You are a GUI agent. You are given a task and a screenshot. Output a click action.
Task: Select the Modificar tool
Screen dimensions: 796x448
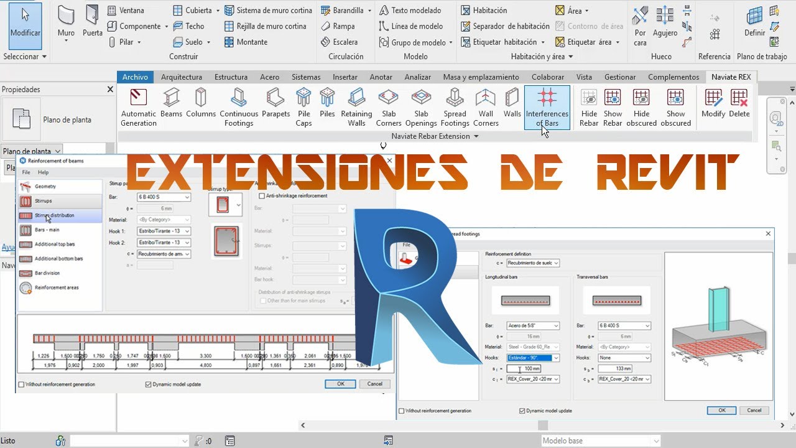(25, 25)
